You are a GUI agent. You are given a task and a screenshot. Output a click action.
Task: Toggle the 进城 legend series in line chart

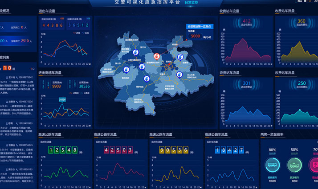click(77, 33)
